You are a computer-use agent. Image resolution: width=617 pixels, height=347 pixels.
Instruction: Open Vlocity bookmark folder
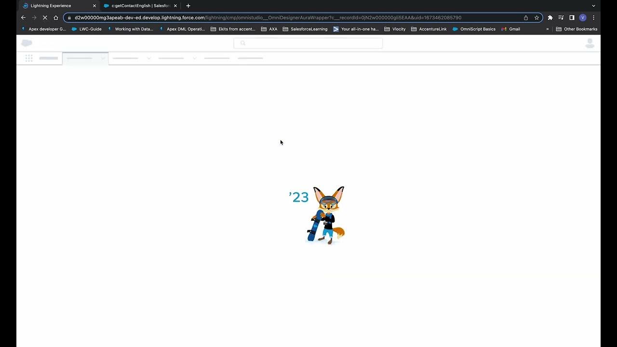[395, 29]
